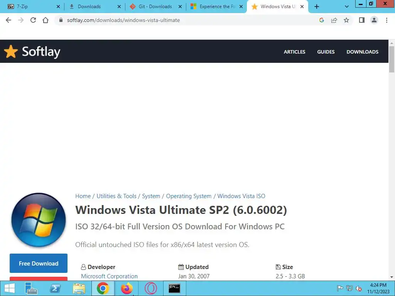Viewport: 395px width, 296px height.
Task: Open the browser side panel icon
Action: [362, 20]
